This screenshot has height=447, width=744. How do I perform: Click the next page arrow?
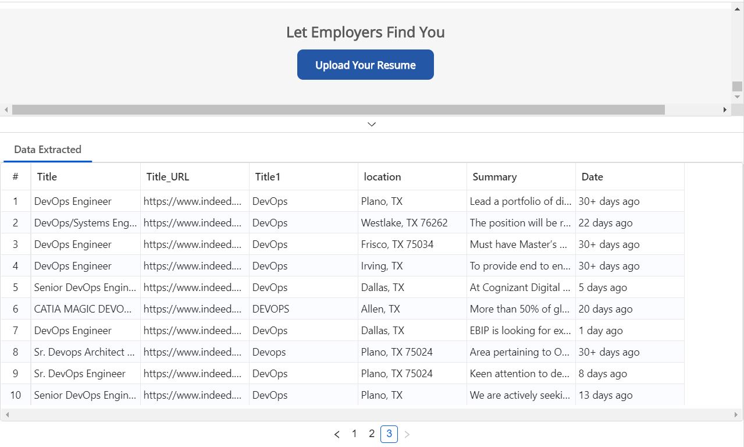pyautogui.click(x=407, y=434)
